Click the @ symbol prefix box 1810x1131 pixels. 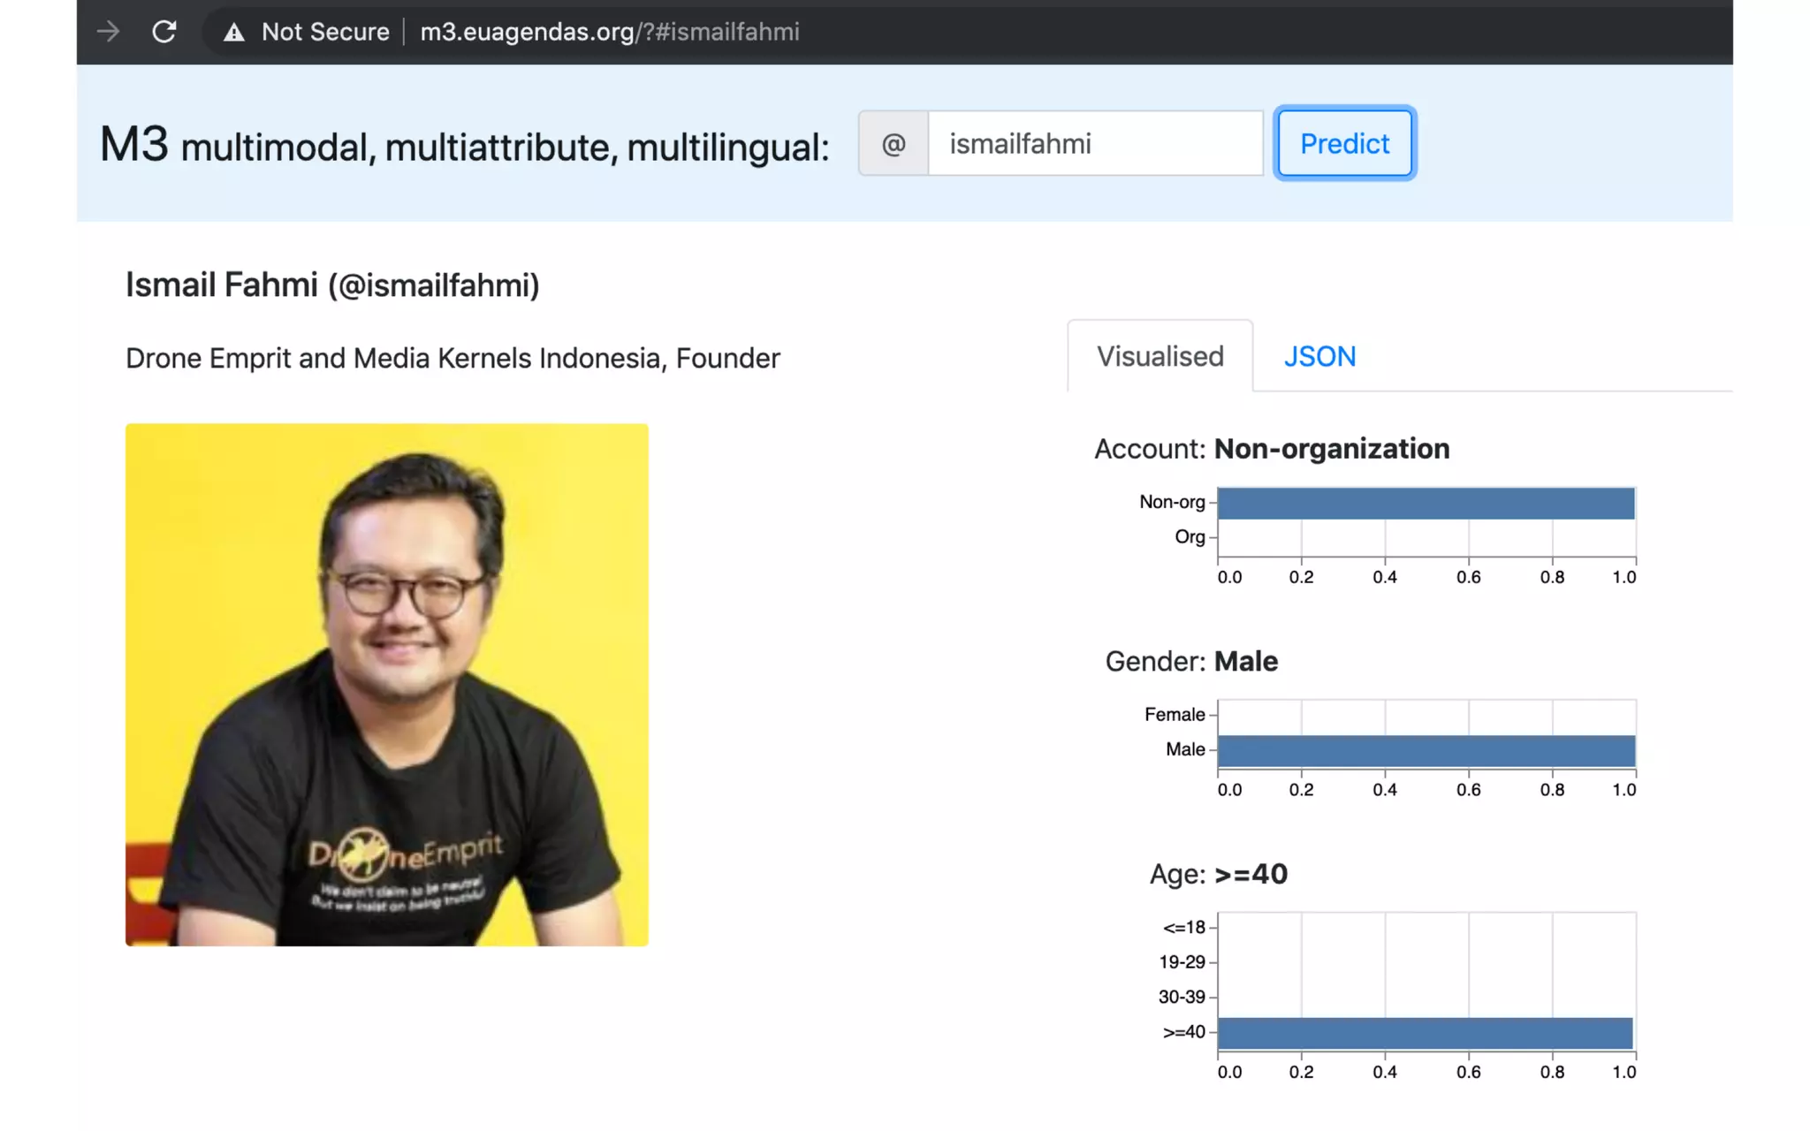tap(894, 143)
